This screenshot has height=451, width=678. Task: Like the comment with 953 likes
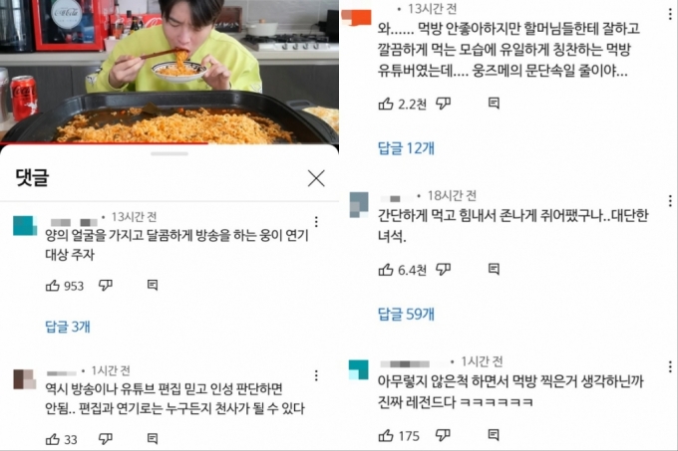point(52,286)
